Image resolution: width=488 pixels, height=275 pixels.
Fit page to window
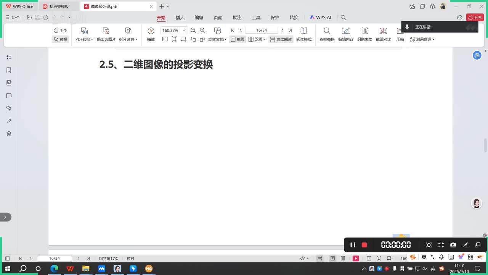(x=174, y=39)
